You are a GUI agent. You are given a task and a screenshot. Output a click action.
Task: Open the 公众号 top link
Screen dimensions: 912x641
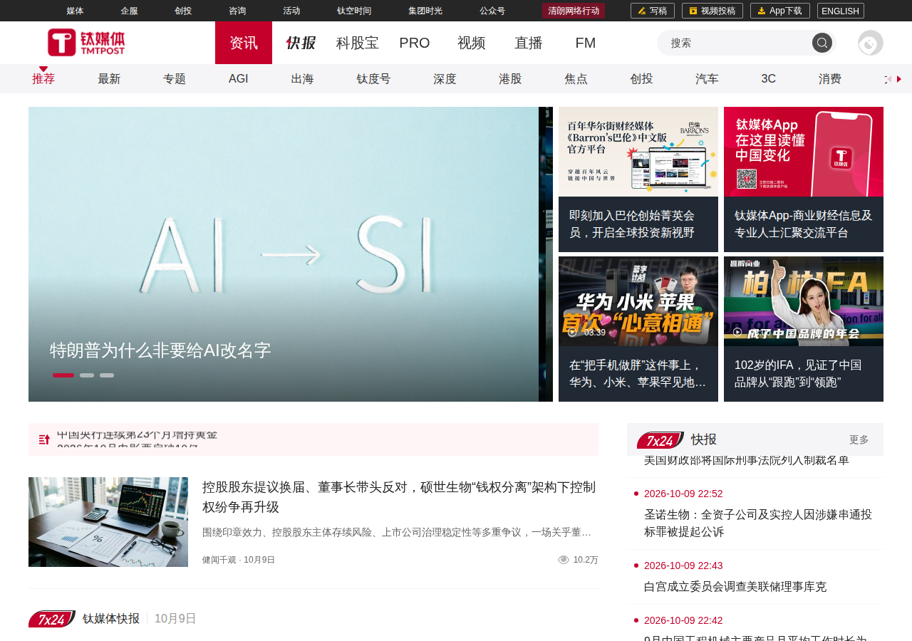pyautogui.click(x=492, y=11)
